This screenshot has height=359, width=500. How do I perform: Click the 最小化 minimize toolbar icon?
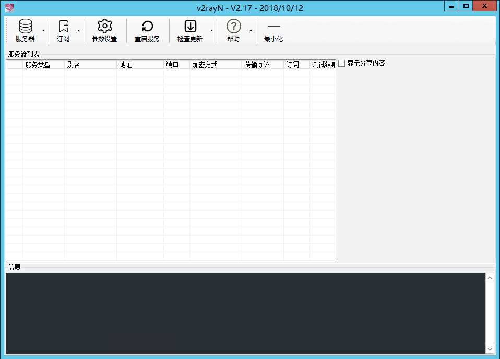tap(273, 27)
